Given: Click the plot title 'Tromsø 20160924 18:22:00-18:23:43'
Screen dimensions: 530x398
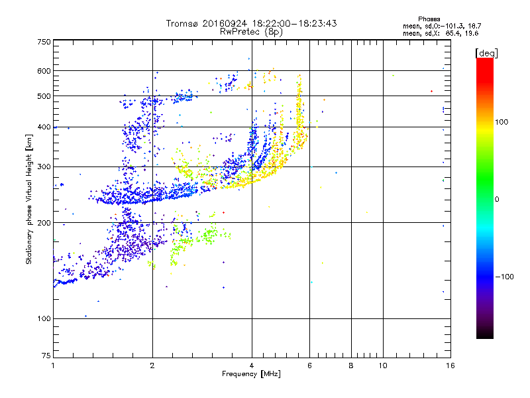Looking at the screenshot, I should tap(251, 23).
